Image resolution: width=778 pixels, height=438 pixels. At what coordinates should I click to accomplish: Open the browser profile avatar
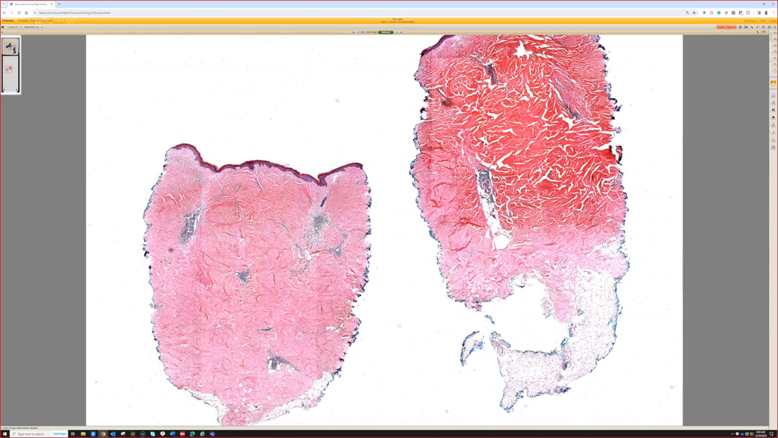(766, 13)
